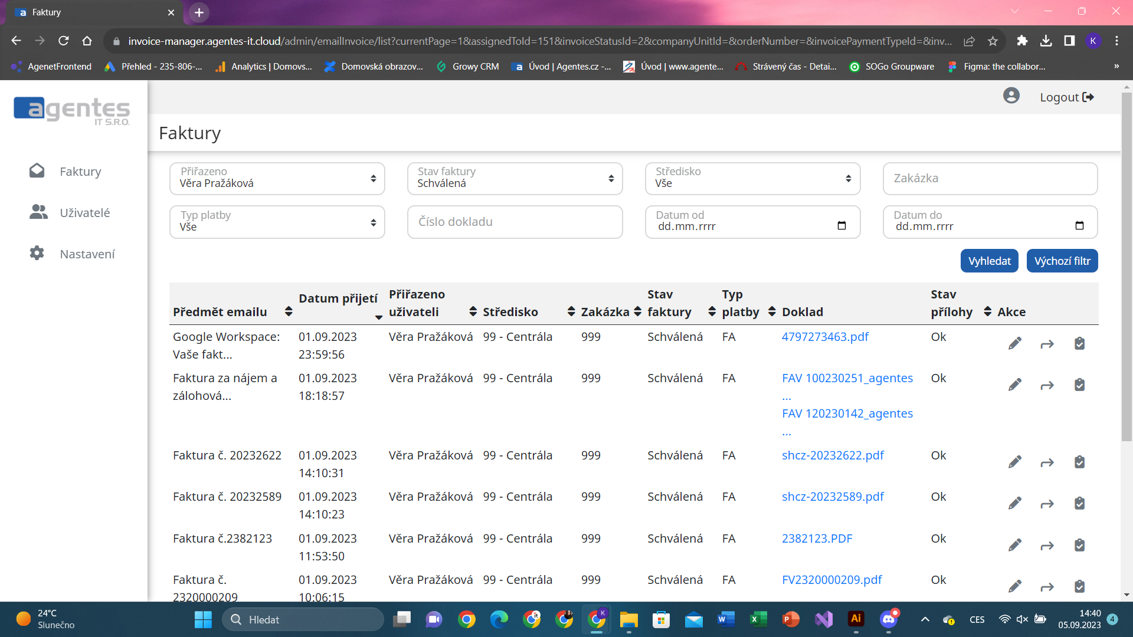
Task: Click clipboard check icon for 2382123.PDF row
Action: (x=1079, y=545)
